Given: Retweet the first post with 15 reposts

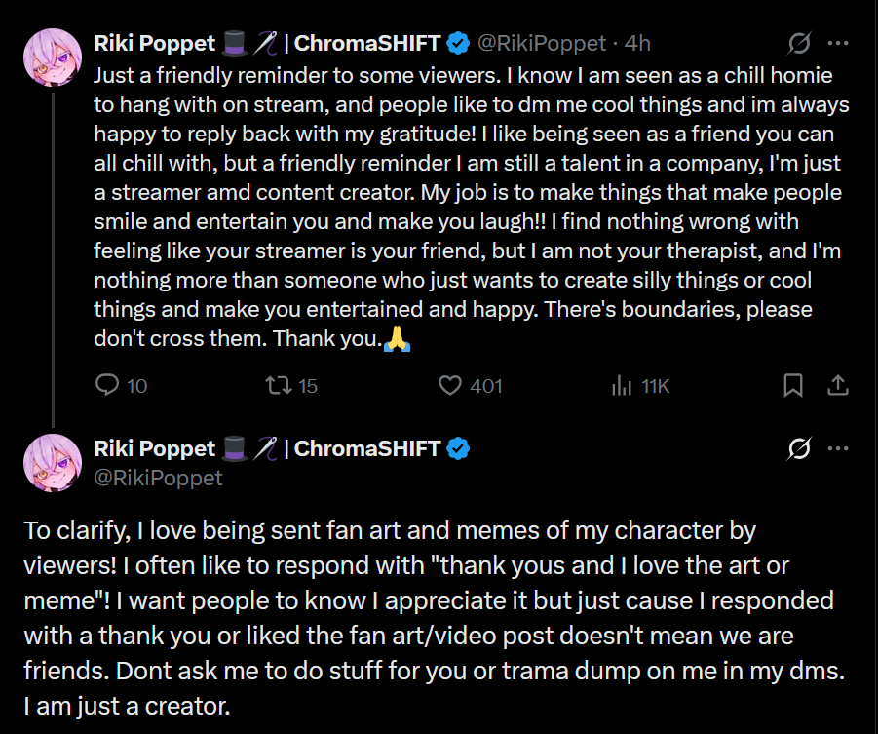Looking at the screenshot, I should tap(280, 386).
